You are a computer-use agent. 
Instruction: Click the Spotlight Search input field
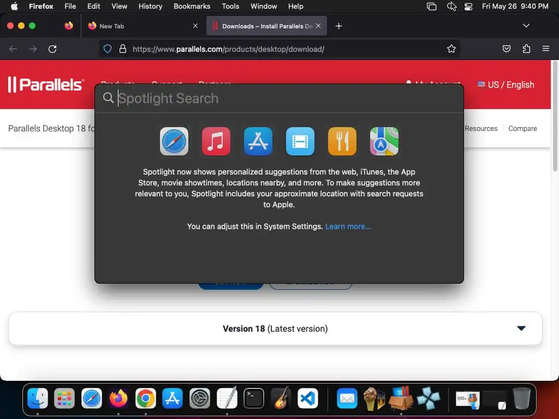(x=279, y=98)
